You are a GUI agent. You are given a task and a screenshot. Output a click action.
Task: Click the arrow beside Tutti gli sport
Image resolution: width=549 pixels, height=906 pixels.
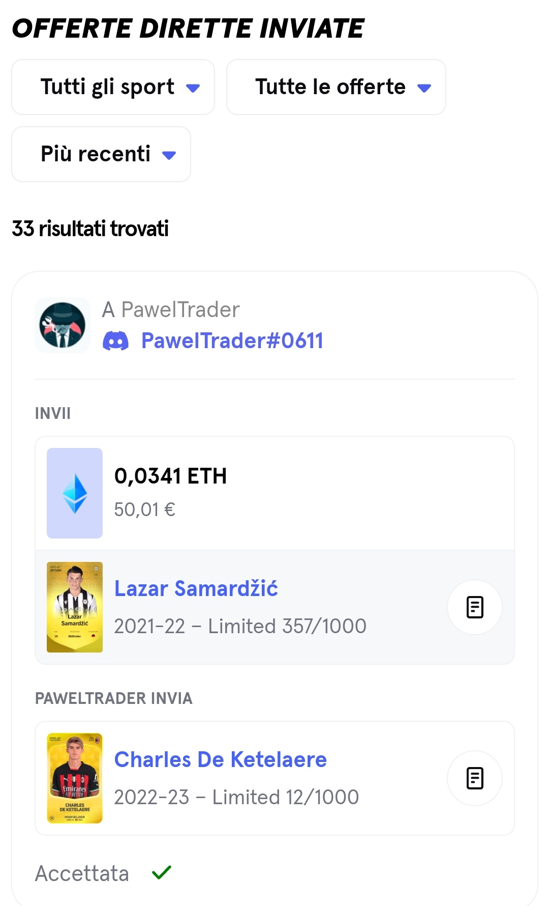pyautogui.click(x=193, y=88)
